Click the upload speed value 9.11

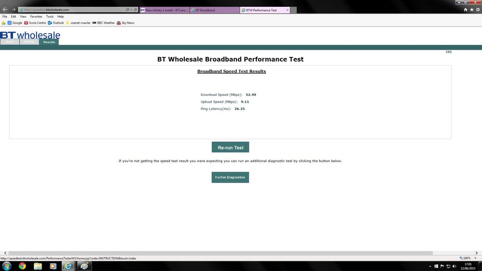click(245, 102)
